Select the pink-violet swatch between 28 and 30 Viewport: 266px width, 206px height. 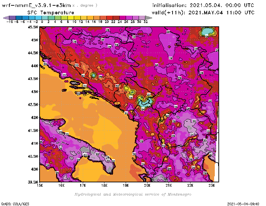pyautogui.click(x=136, y=18)
